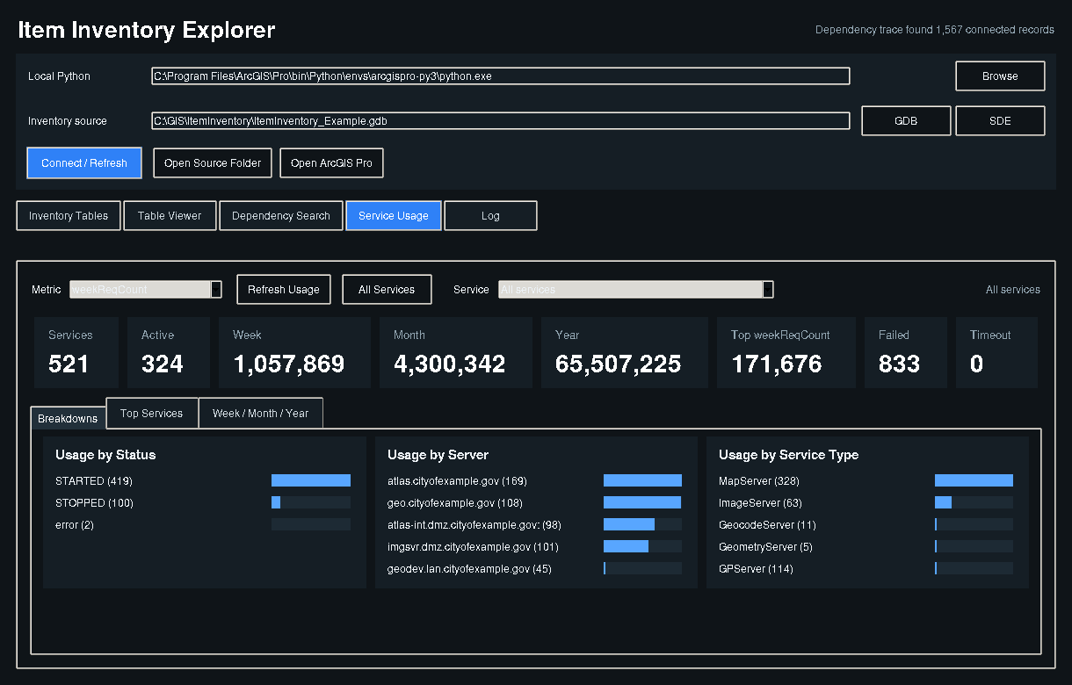
Task: Select 'imgsvr.dmz.cityofexample.gov (101)' row
Action: coord(534,547)
